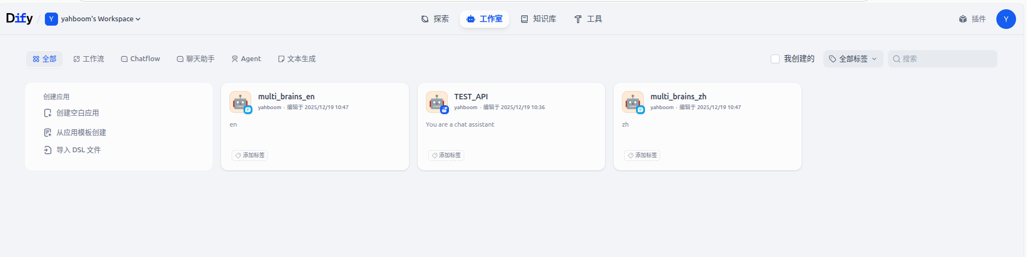Viewport: 1027px width, 257px height.
Task: Click the user account Y avatar
Action: (1006, 19)
